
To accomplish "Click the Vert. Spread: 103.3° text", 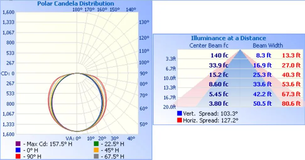I will tap(211, 113).
